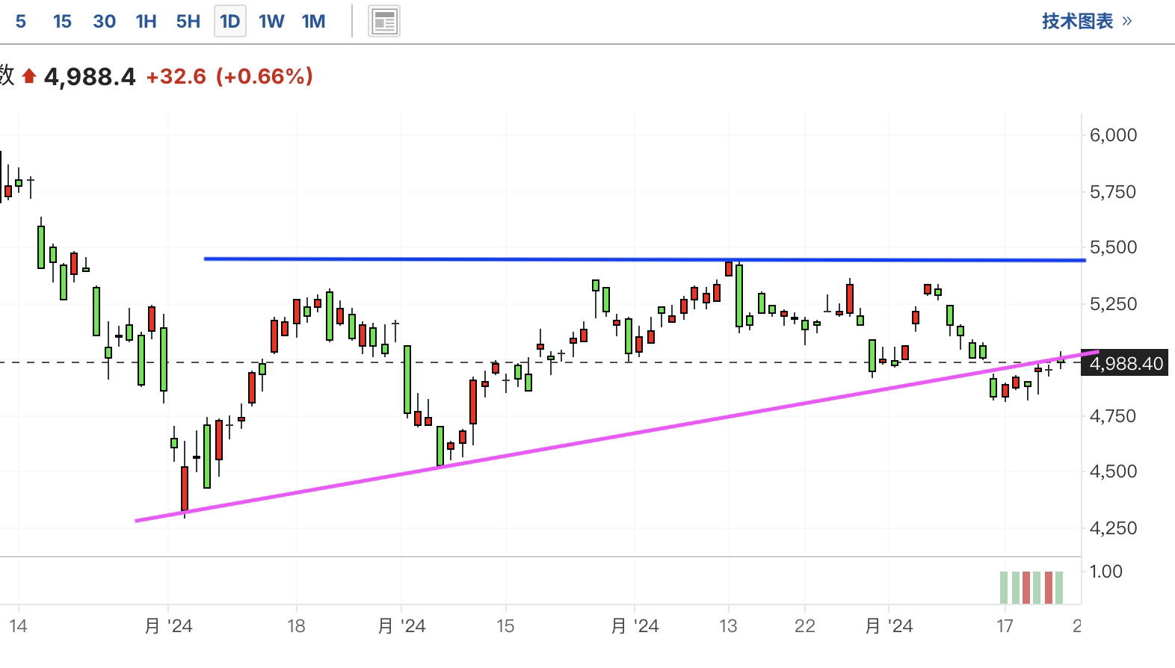Click the volume bars in lower panel
This screenshot has width=1175, height=668.
pos(1031,587)
